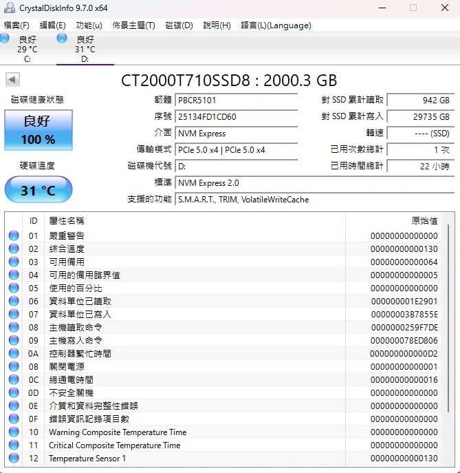Click the 31 °C temperature button
Screen dimensions: 460x473
coord(39,190)
